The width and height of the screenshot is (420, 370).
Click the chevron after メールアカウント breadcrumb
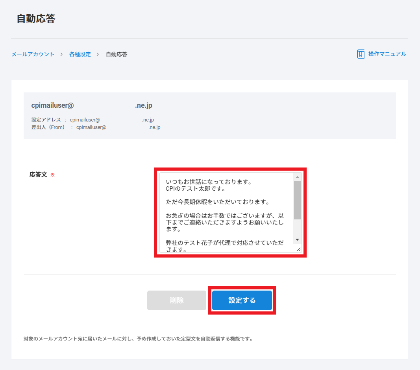pyautogui.click(x=62, y=54)
